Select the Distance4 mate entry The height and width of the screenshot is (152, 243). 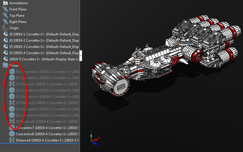[x=47, y=140]
